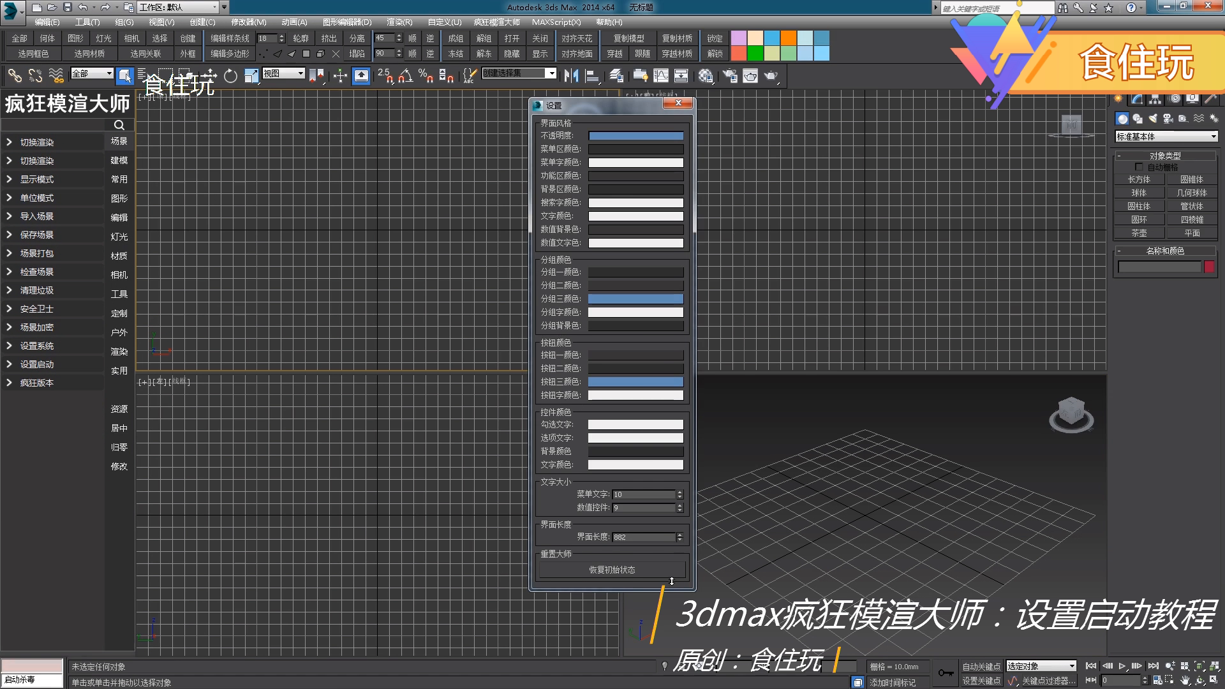Image resolution: width=1225 pixels, height=689 pixels.
Task: Click the Render Production teapot icon
Action: tap(771, 76)
